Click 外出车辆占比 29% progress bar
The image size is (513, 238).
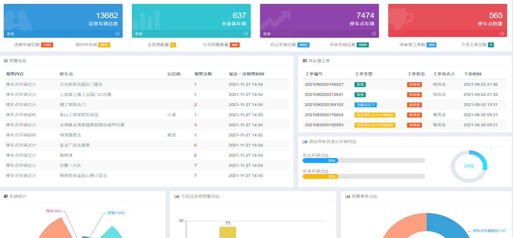coord(364,161)
